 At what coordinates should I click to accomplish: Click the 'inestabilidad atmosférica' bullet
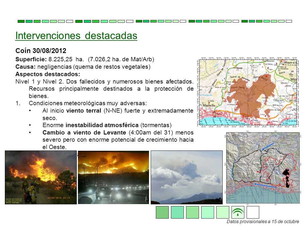coord(107,125)
